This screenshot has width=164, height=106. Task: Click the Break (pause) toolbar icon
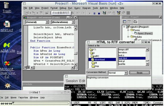click(94, 13)
